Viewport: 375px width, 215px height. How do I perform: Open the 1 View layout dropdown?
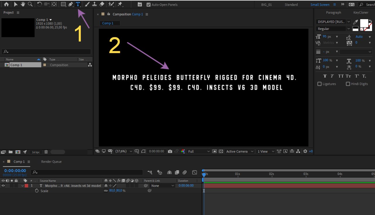[266, 151]
